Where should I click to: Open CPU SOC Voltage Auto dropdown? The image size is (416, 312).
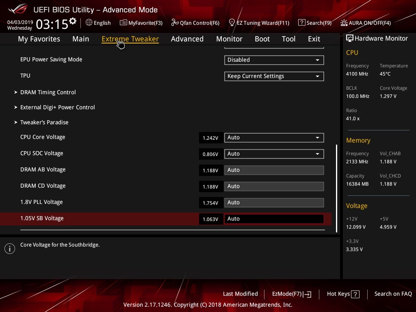[x=274, y=154]
